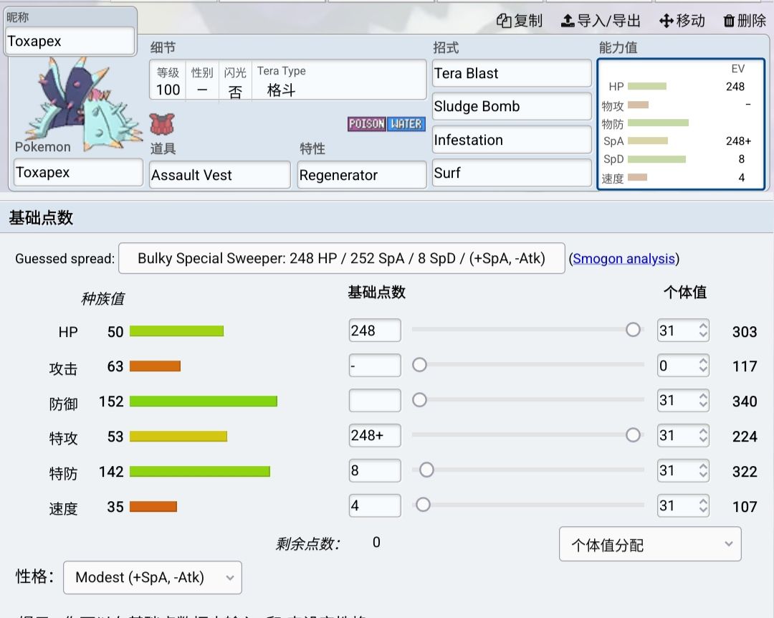Viewport: 774px width, 618px height.
Task: Select the Sludge Bomb move field
Action: point(512,107)
